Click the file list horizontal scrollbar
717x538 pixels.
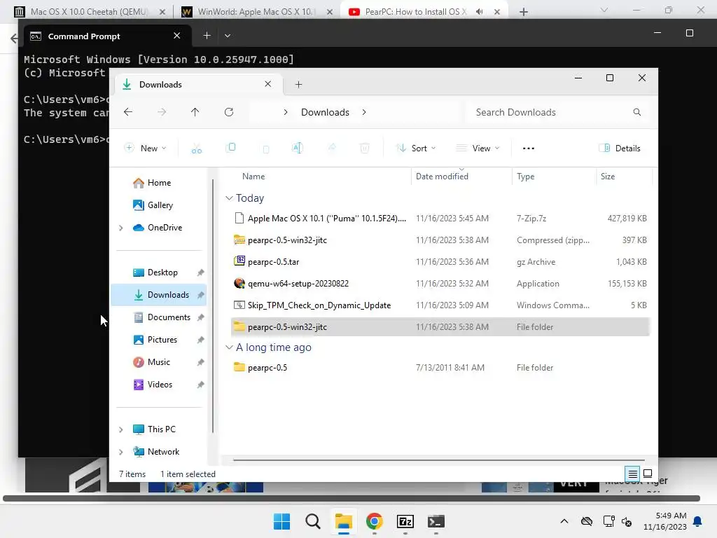point(439,460)
